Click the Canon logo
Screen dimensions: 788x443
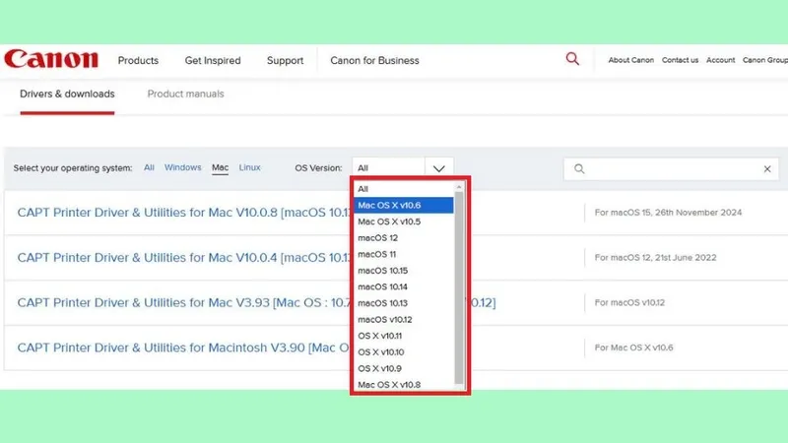(x=51, y=60)
